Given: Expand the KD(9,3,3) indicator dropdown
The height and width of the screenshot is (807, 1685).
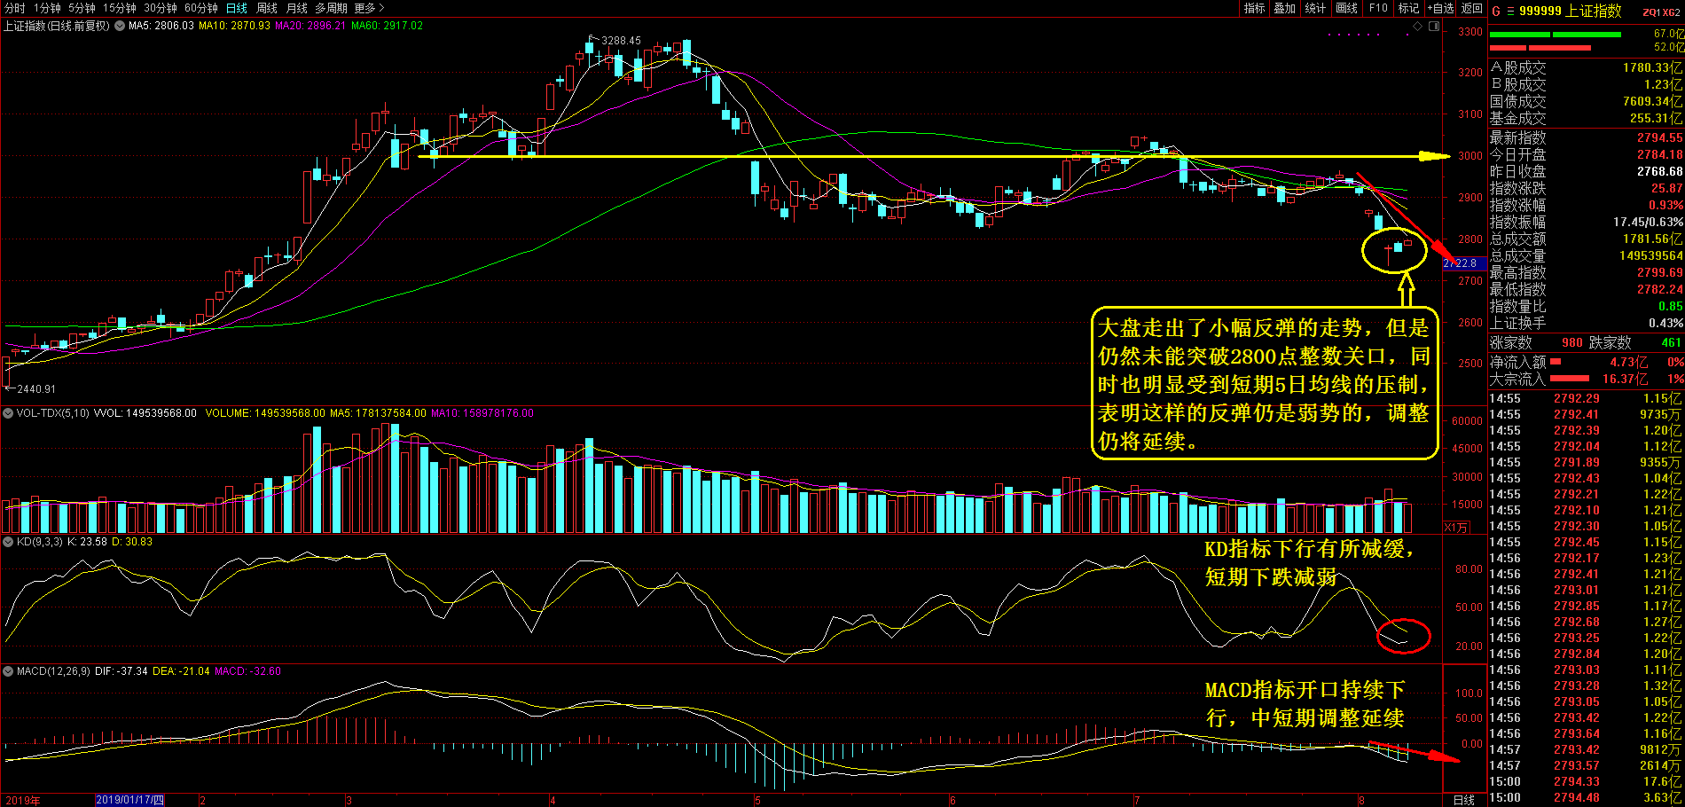Looking at the screenshot, I should (x=8, y=542).
